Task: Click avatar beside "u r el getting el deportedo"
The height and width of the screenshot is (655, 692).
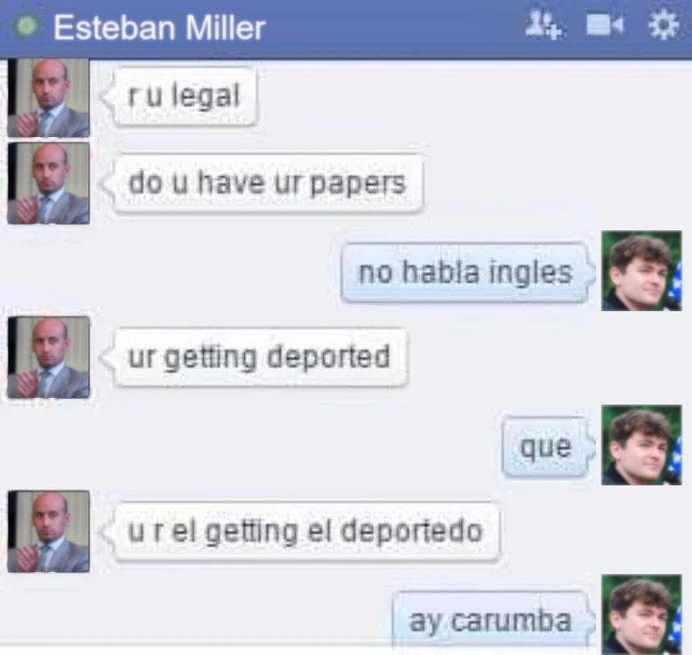Action: coord(48,531)
